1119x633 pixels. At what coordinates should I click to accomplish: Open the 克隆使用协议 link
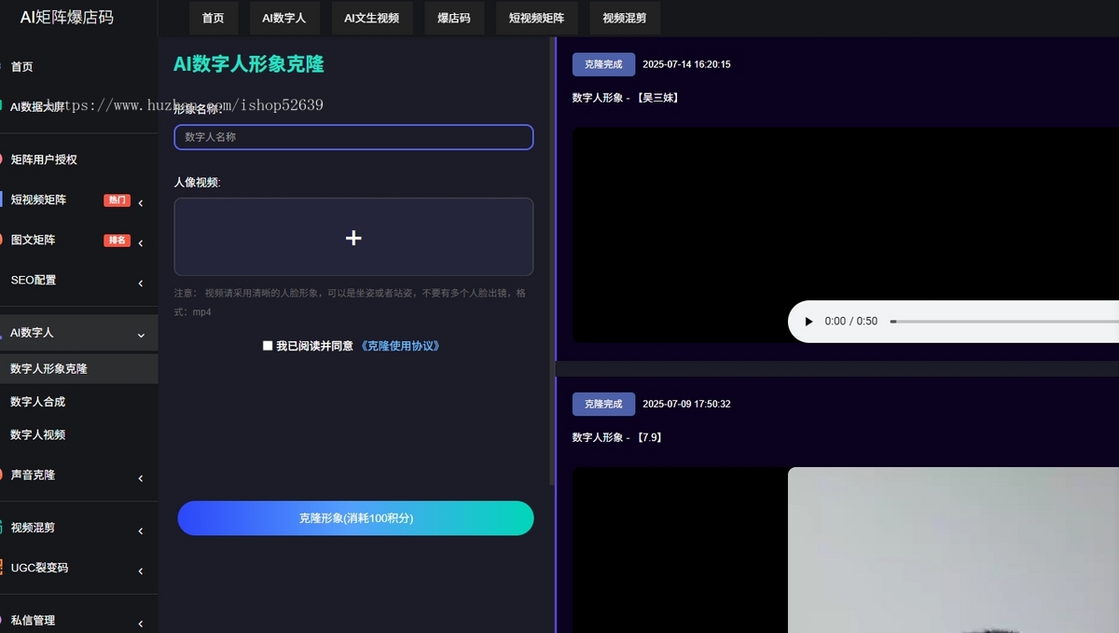point(400,346)
